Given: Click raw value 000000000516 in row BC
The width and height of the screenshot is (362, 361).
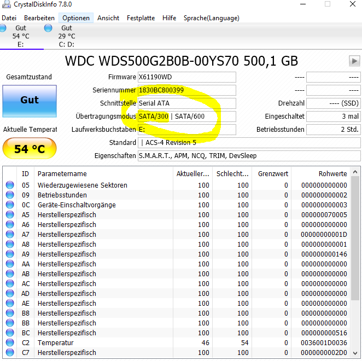Looking at the screenshot, I should (x=324, y=333).
